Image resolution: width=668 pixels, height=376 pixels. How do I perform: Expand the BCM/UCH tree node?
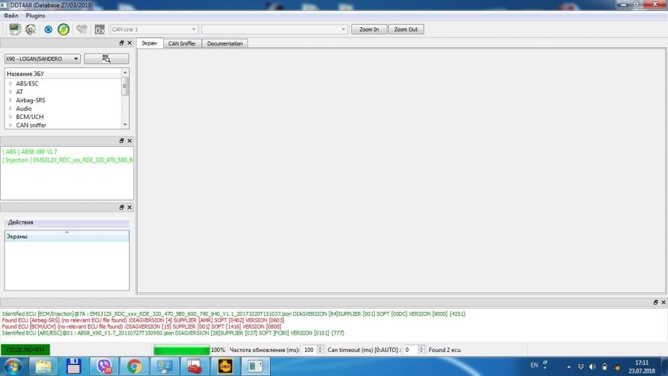(x=11, y=117)
